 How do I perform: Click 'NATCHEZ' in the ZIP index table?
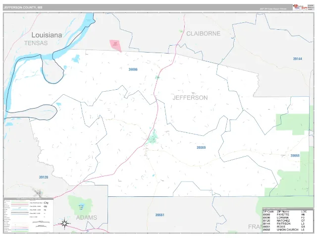coord(283,221)
